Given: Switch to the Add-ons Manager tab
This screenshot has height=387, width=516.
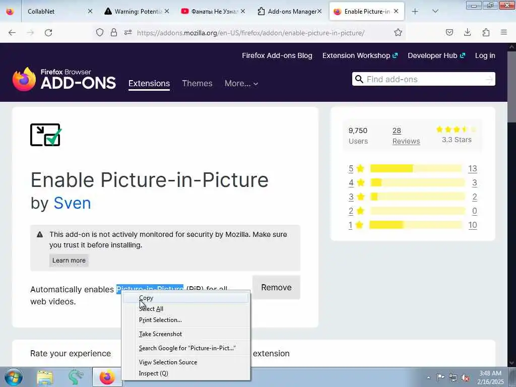Looking at the screenshot, I should click(287, 12).
